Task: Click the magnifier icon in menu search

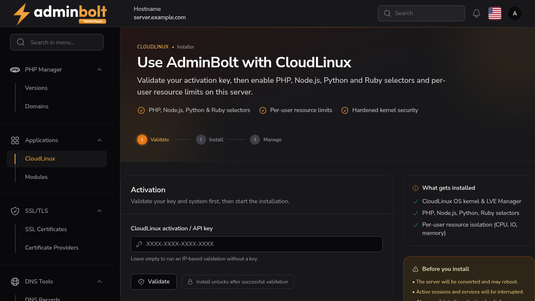Action: point(21,42)
